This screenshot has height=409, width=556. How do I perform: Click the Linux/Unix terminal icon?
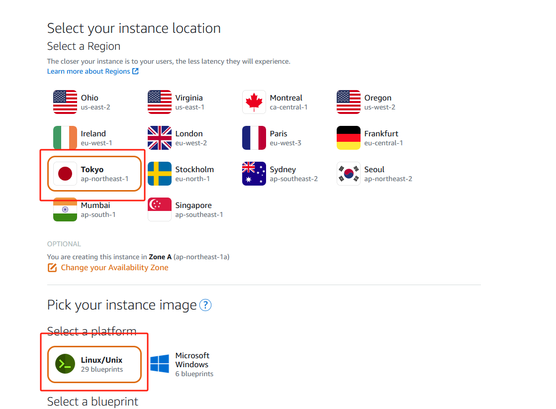tap(65, 364)
